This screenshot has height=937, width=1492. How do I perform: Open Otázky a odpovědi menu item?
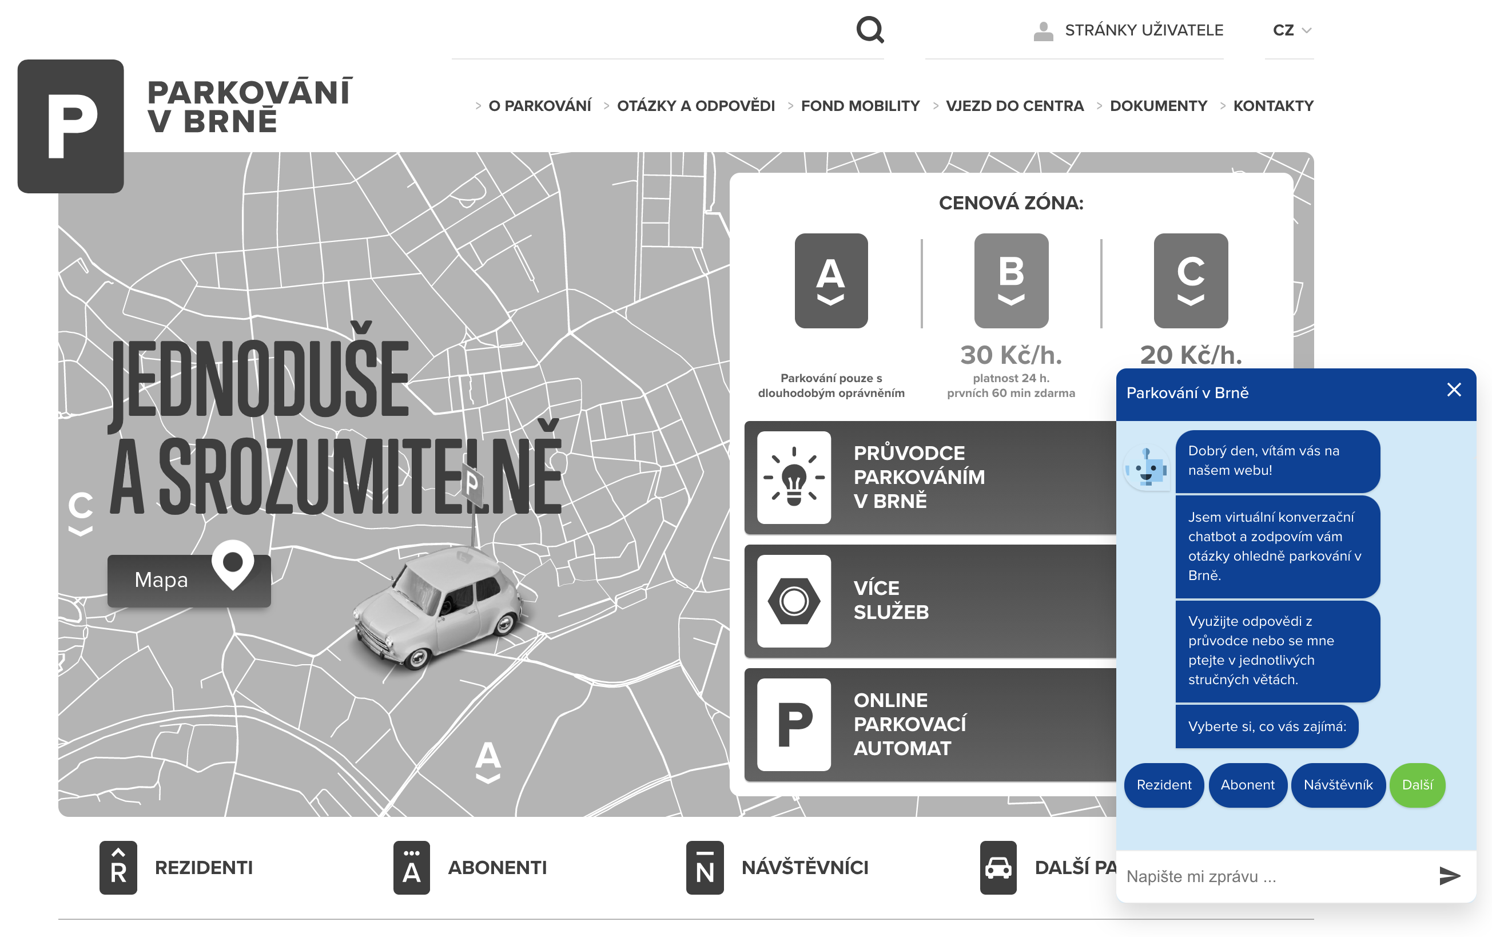(x=695, y=106)
